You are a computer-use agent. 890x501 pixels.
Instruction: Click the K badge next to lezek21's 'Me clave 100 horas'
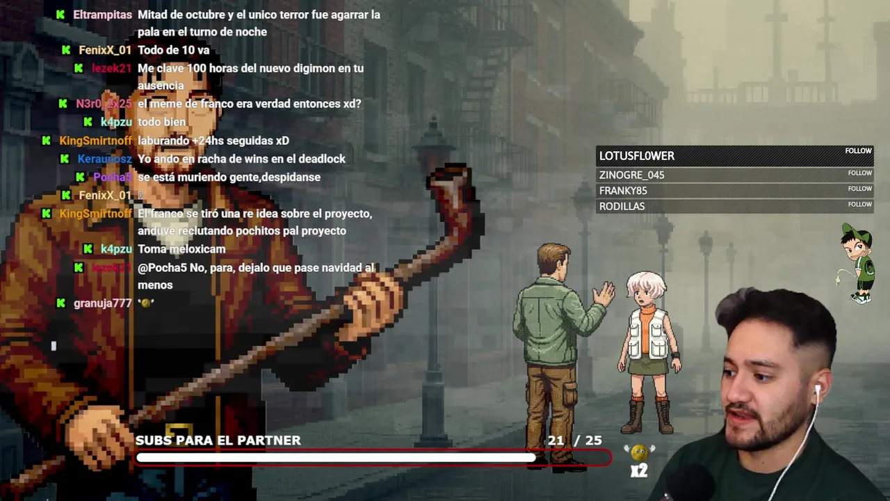pyautogui.click(x=79, y=68)
